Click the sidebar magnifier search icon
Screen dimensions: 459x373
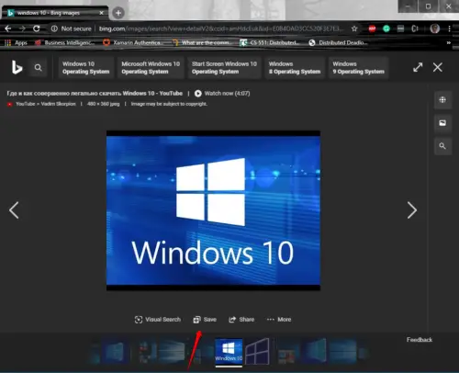click(442, 146)
